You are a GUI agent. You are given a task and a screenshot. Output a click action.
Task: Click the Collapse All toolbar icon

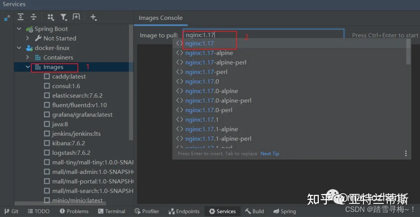click(x=33, y=17)
